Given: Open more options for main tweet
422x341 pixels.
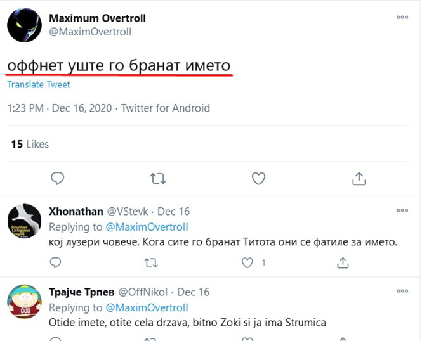Looking at the screenshot, I should coord(402,18).
